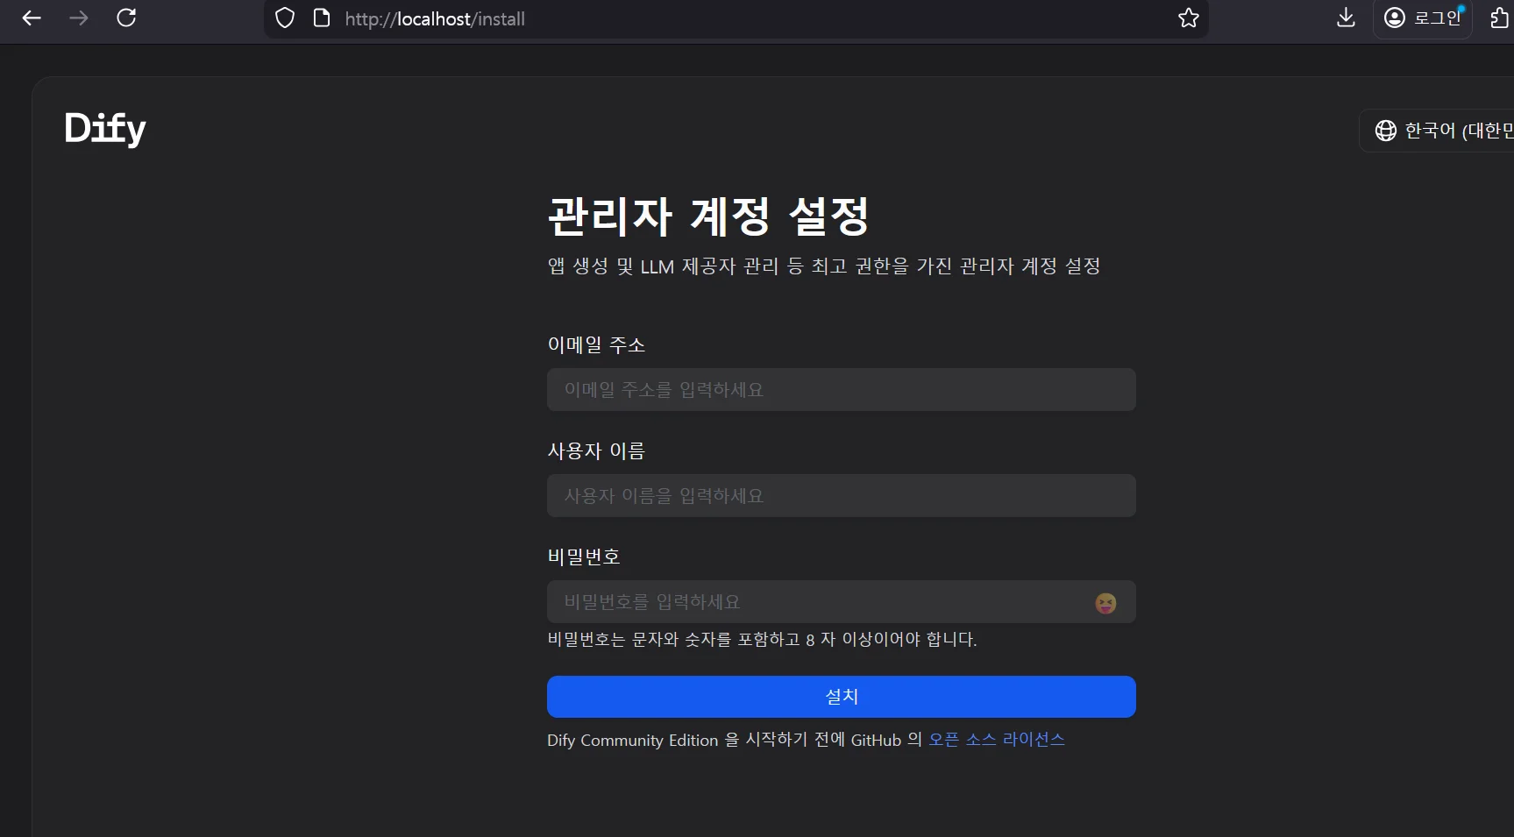This screenshot has height=837, width=1514.
Task: Bookmark this page with the star icon
Action: [x=1188, y=18]
